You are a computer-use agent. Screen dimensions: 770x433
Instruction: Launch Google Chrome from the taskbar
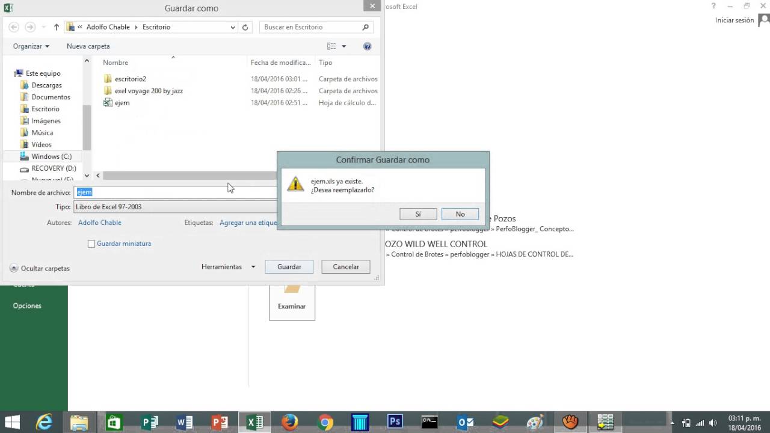click(325, 422)
